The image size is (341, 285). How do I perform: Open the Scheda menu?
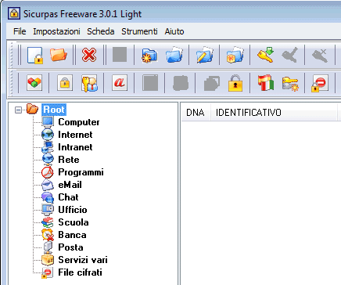pyautogui.click(x=101, y=31)
